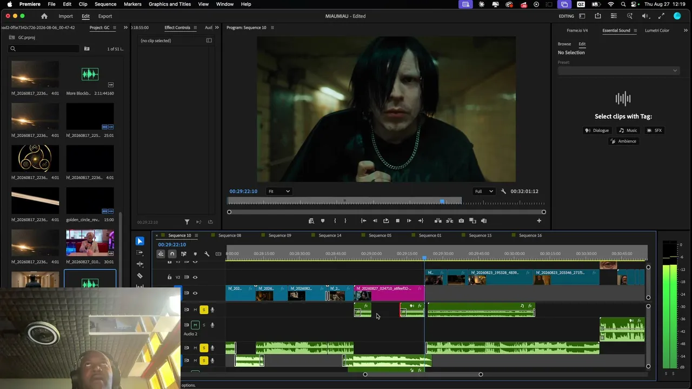
Task: Export frame with camera icon
Action: click(x=461, y=220)
